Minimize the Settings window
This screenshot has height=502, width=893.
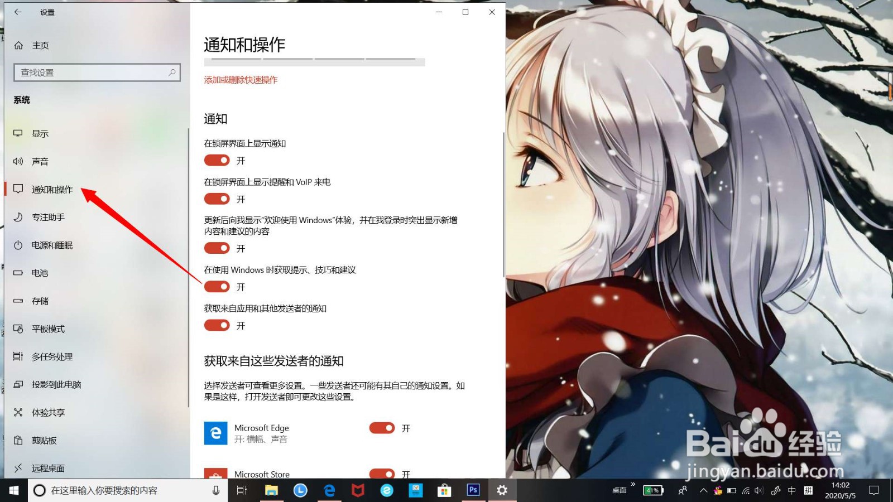pyautogui.click(x=439, y=12)
